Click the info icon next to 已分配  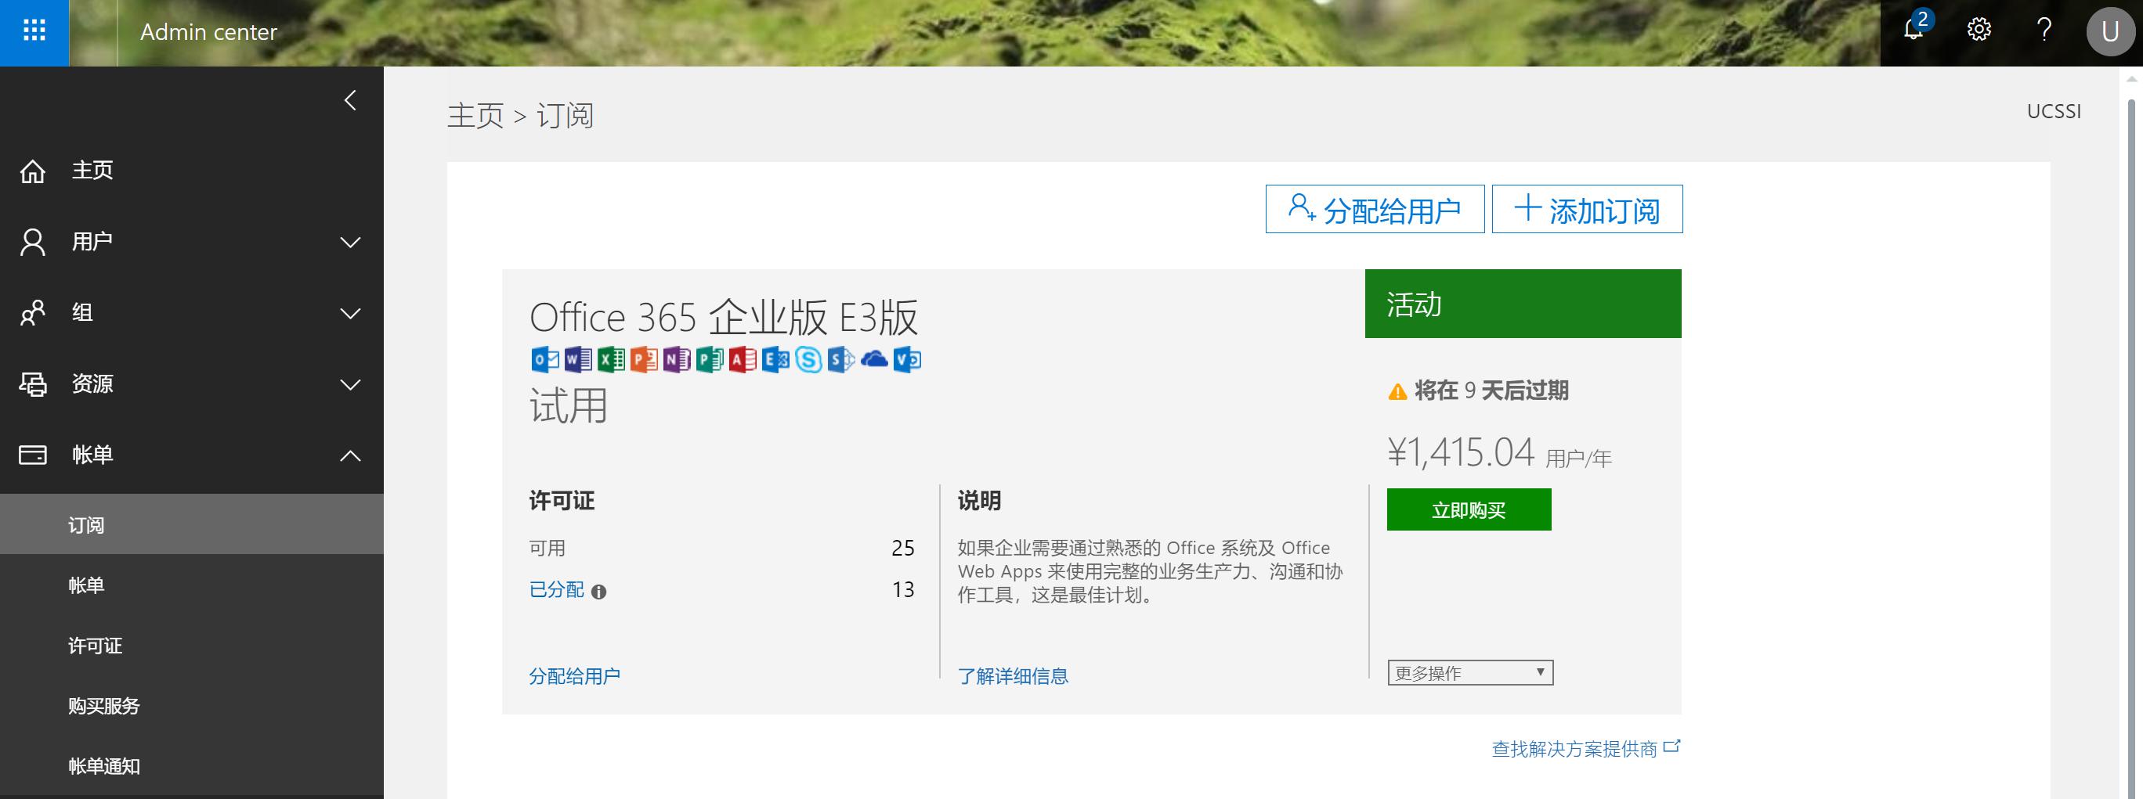[x=599, y=592]
